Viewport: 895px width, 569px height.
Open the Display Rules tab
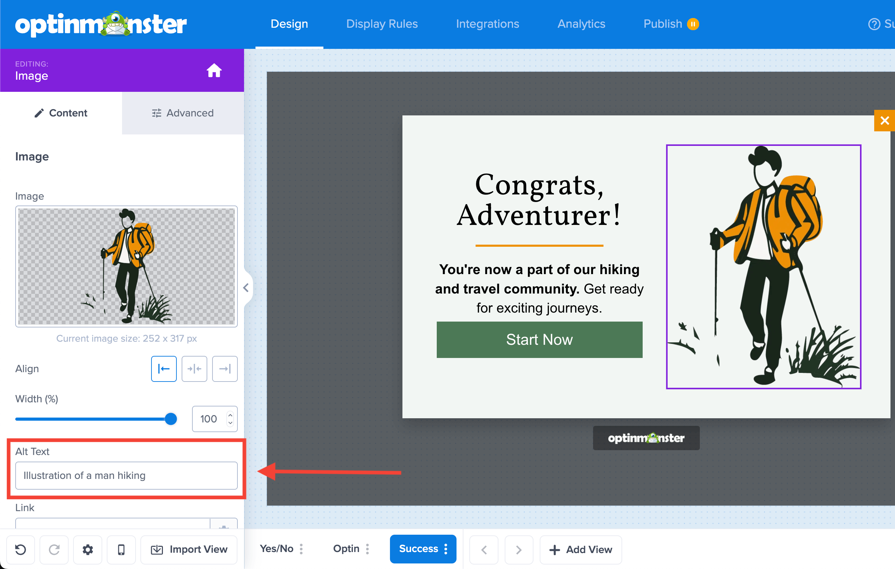[x=382, y=24]
